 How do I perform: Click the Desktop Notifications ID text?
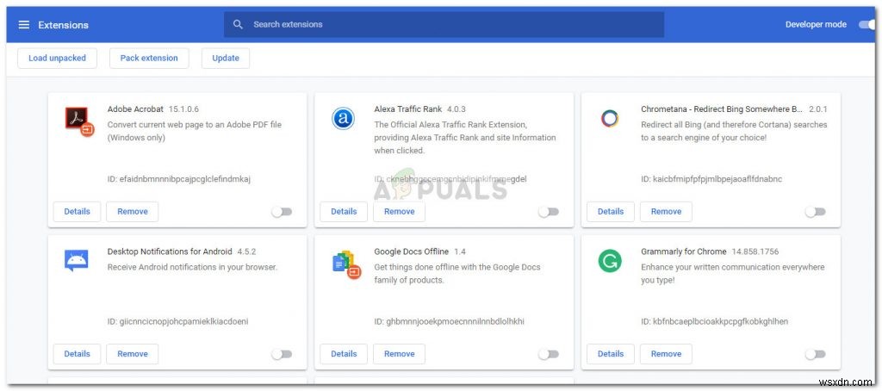click(177, 321)
